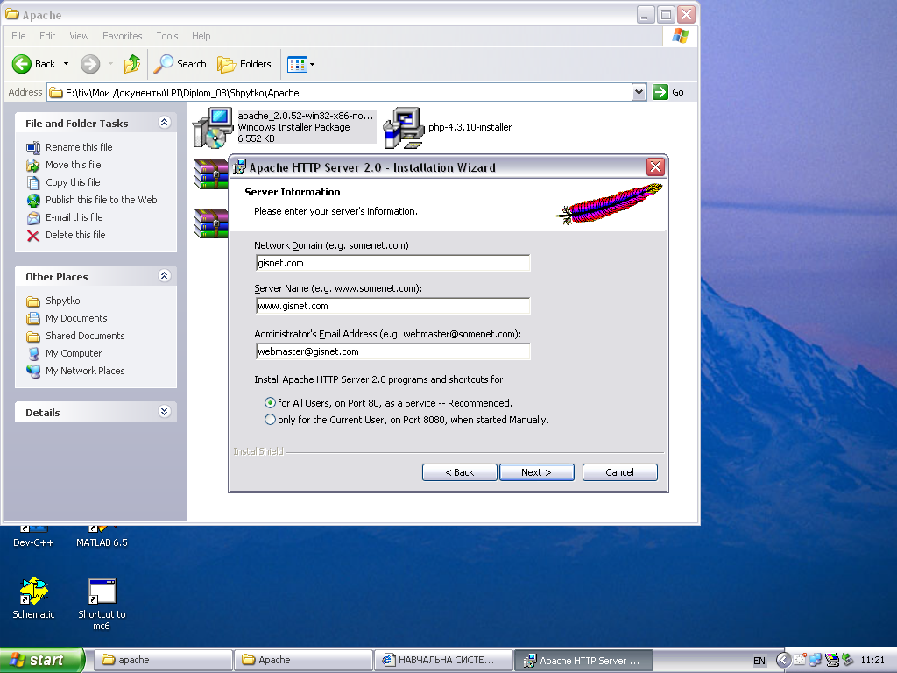Open My Network Places link
897x673 pixels.
click(85, 371)
